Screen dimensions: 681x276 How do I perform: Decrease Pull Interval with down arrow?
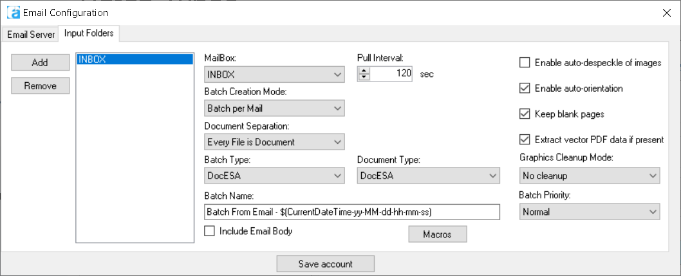click(x=364, y=77)
